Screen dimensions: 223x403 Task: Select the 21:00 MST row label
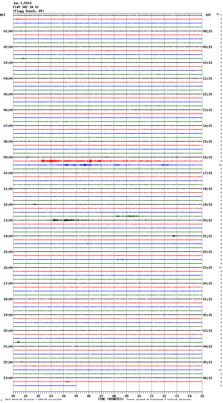8,347
